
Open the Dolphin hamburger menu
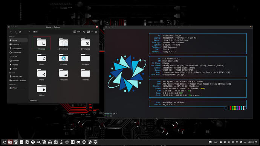pos(96,32)
